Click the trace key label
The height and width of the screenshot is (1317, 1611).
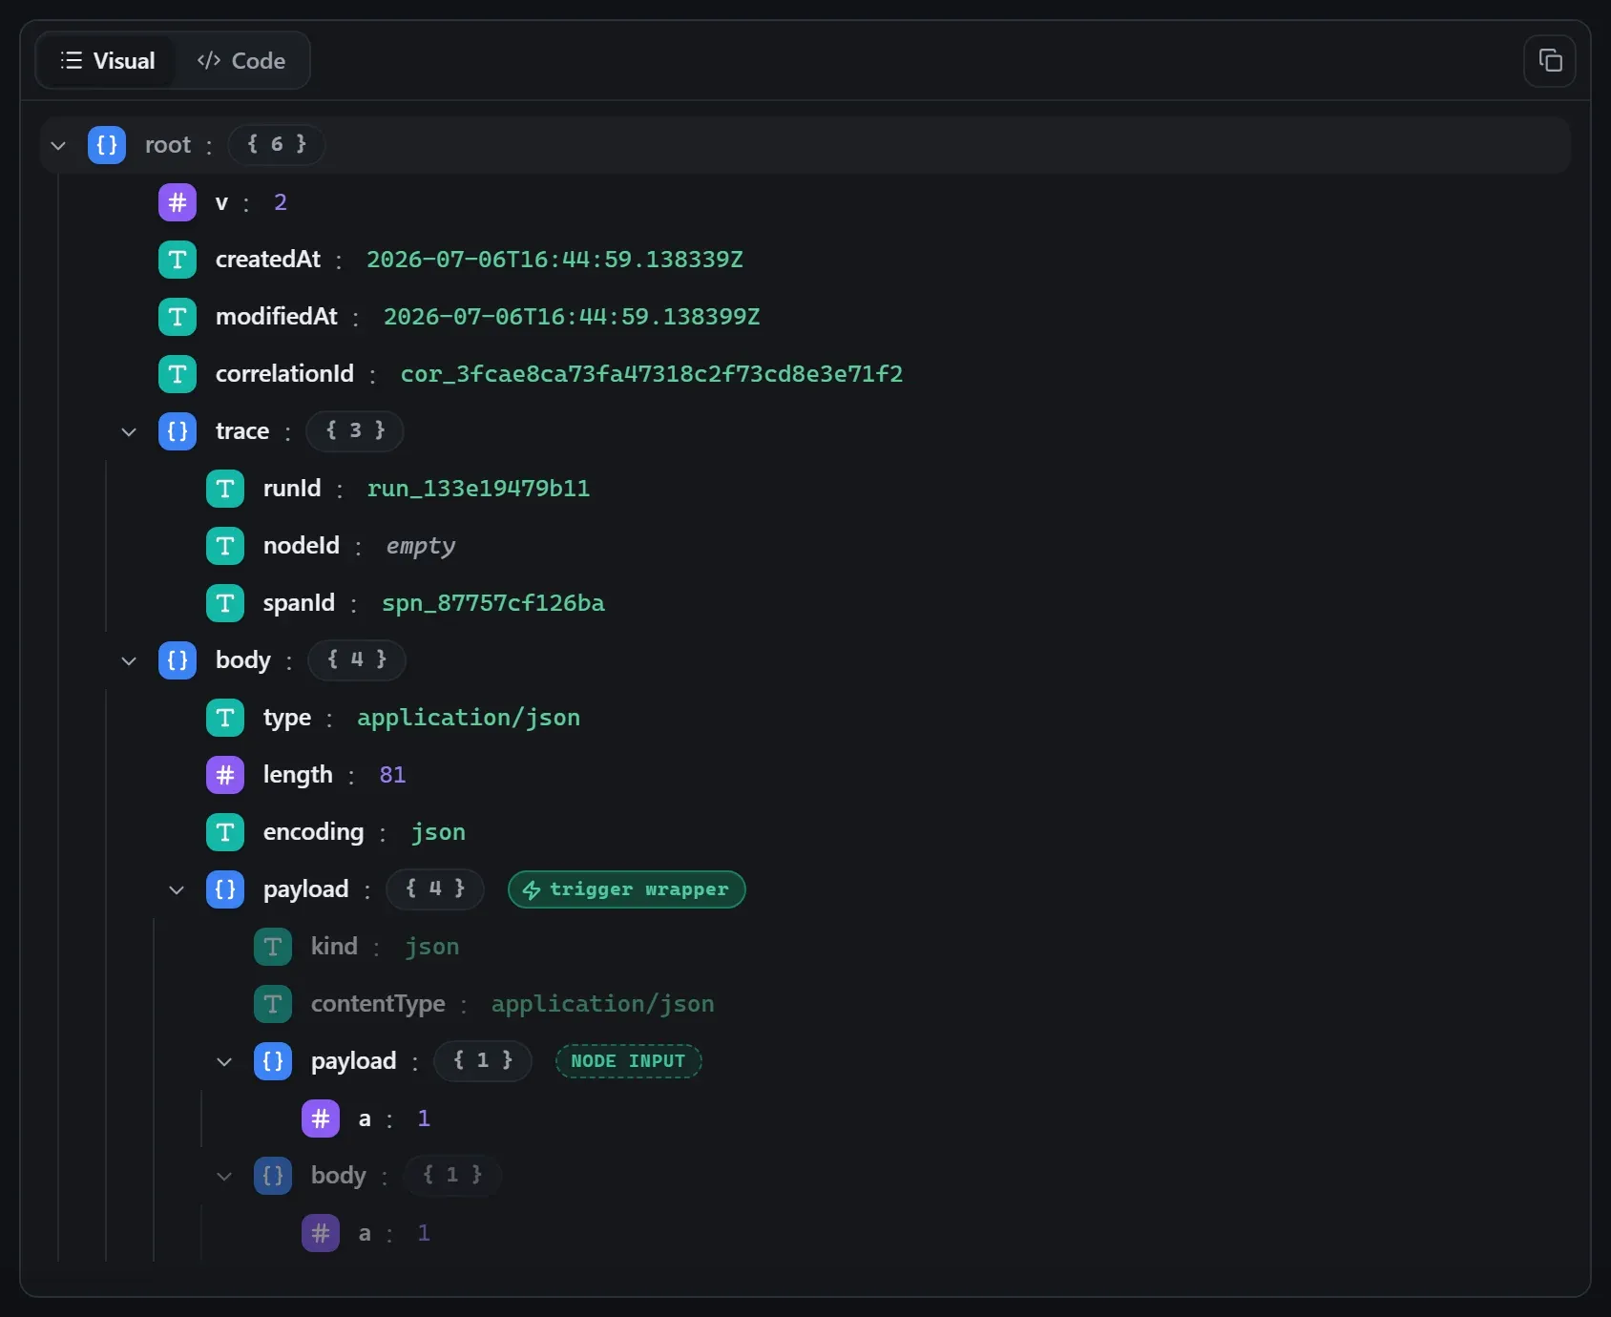click(242, 431)
